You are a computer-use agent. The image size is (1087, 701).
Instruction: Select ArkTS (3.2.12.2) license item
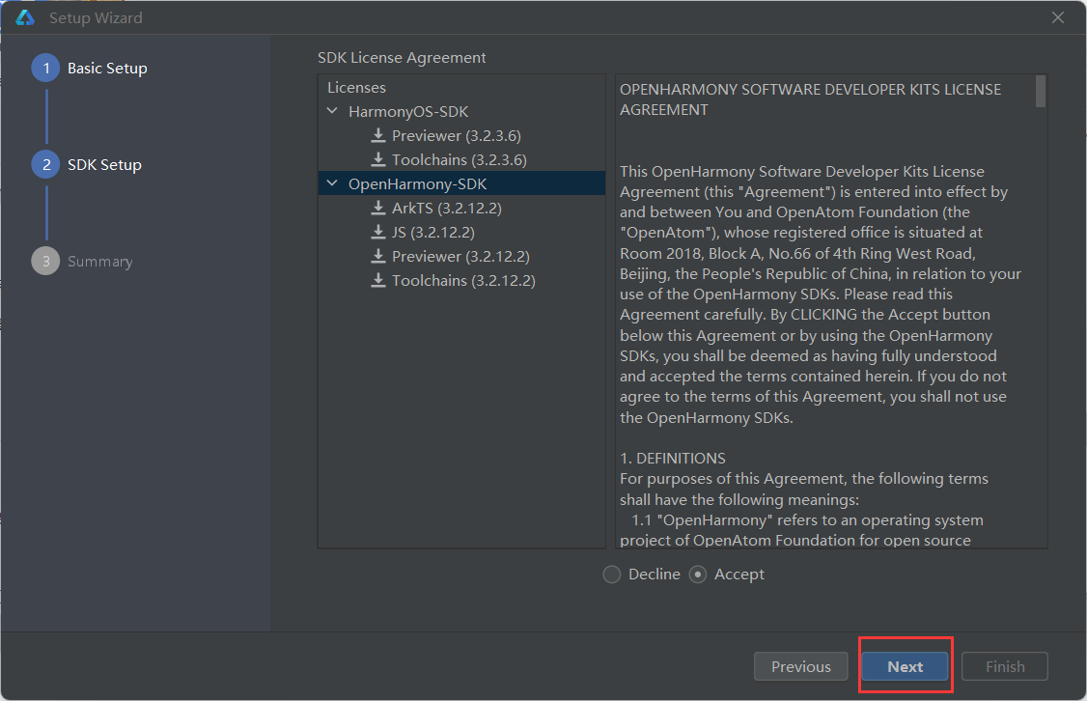pos(446,208)
